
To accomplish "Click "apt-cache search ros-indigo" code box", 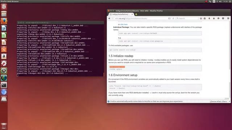I will (155, 50).
